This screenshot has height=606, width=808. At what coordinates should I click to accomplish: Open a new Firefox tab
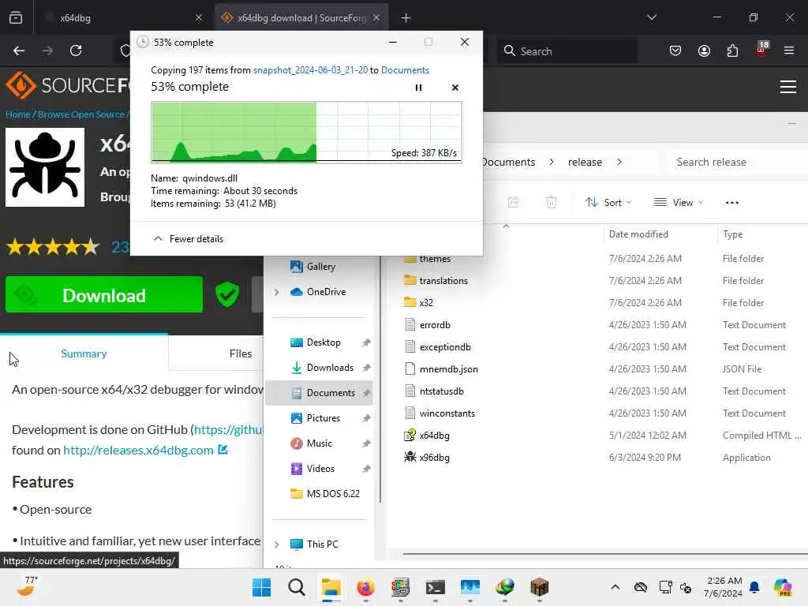(406, 18)
